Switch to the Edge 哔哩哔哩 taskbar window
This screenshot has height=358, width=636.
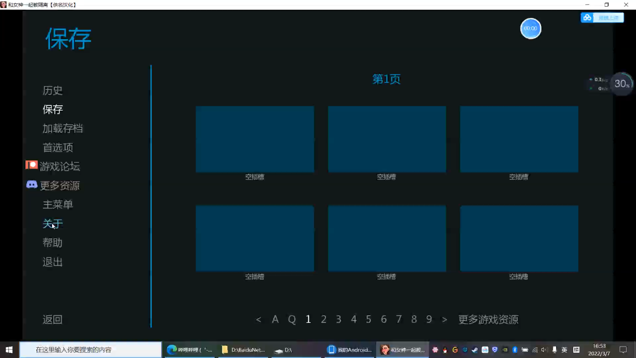(x=190, y=350)
